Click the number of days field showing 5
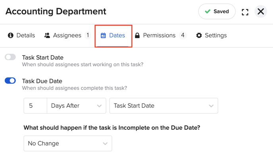This screenshot has width=273, height=156. click(x=35, y=106)
